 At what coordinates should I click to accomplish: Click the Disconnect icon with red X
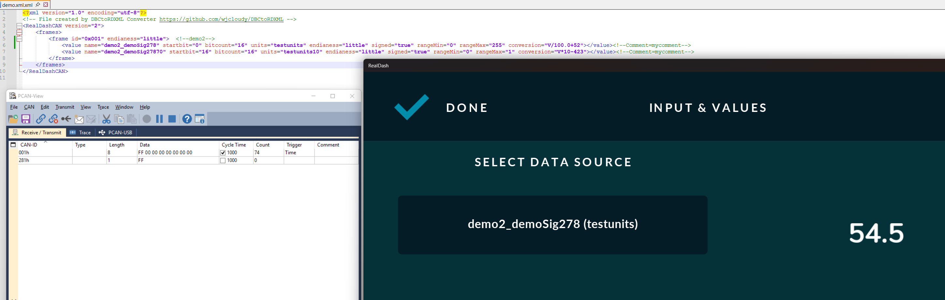[x=53, y=119]
